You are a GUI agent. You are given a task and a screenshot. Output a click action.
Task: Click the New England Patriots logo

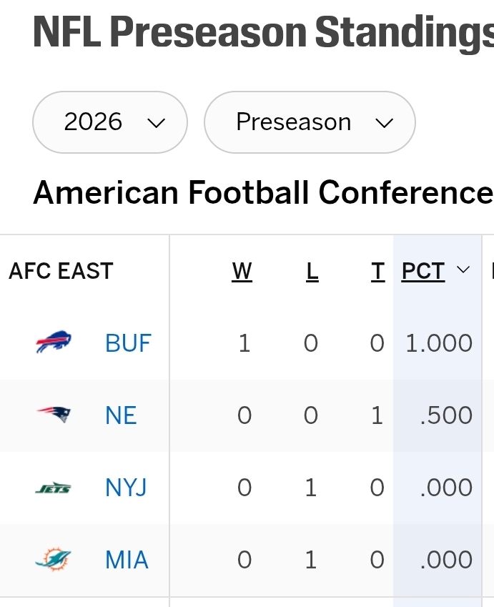(54, 414)
